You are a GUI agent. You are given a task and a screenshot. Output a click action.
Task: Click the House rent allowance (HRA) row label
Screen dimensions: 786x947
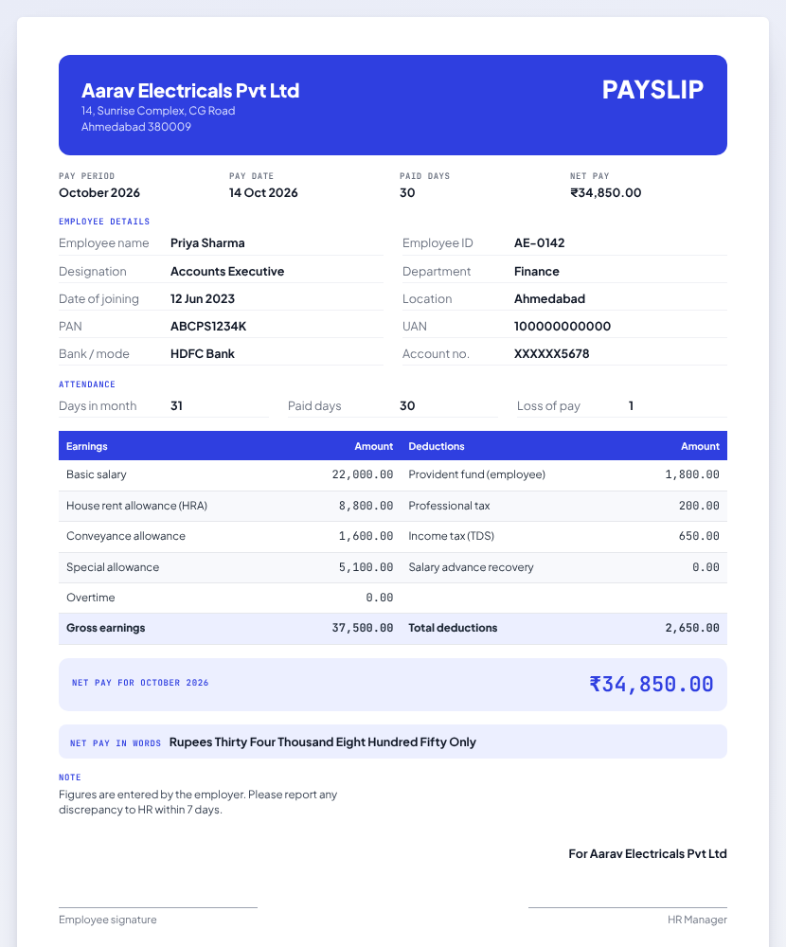coord(136,506)
